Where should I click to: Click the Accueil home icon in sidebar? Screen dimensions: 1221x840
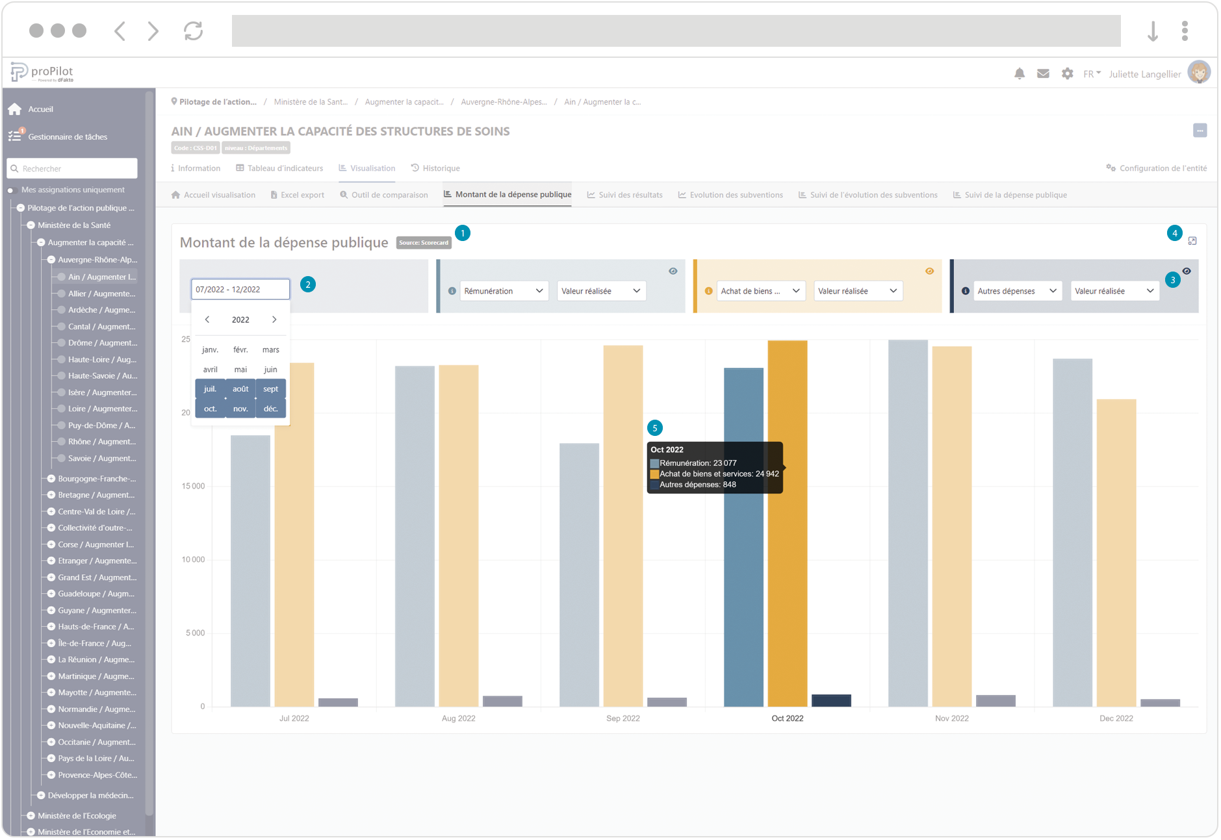(x=15, y=109)
